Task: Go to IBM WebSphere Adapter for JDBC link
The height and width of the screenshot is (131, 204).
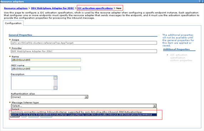Action: pyautogui.click(x=52, y=8)
